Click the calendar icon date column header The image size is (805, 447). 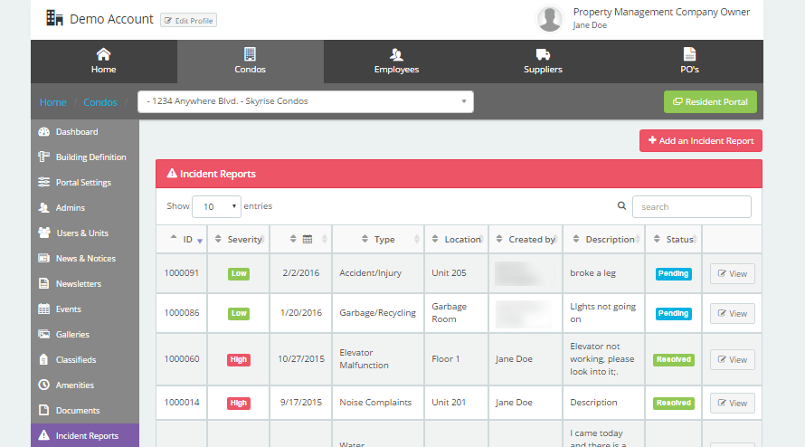pyautogui.click(x=307, y=240)
